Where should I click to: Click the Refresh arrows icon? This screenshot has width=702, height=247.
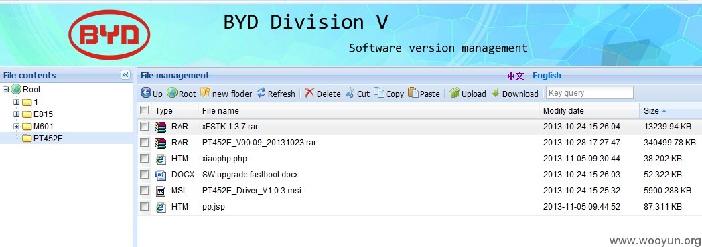coord(261,92)
